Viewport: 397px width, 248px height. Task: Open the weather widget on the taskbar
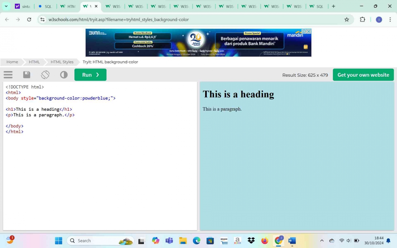[10, 240]
